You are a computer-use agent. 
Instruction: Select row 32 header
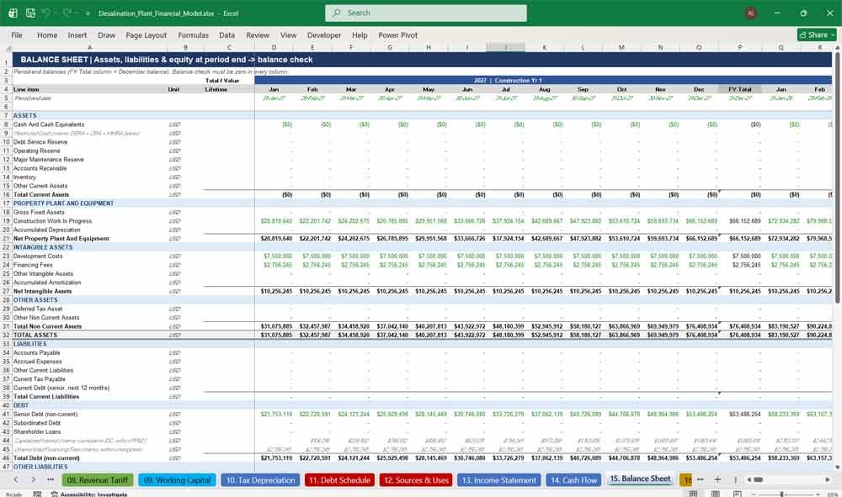tap(7, 335)
